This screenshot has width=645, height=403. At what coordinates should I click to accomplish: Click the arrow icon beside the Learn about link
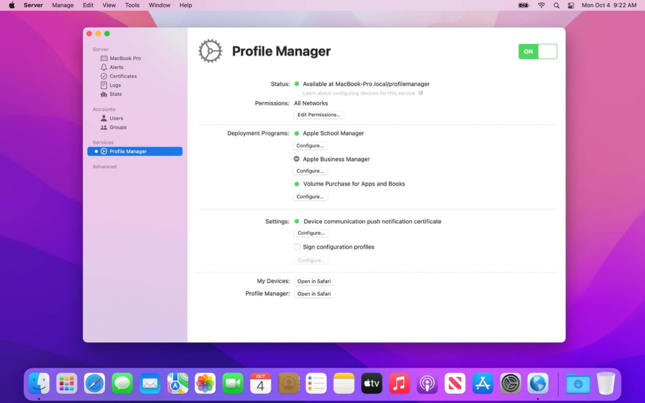click(421, 93)
